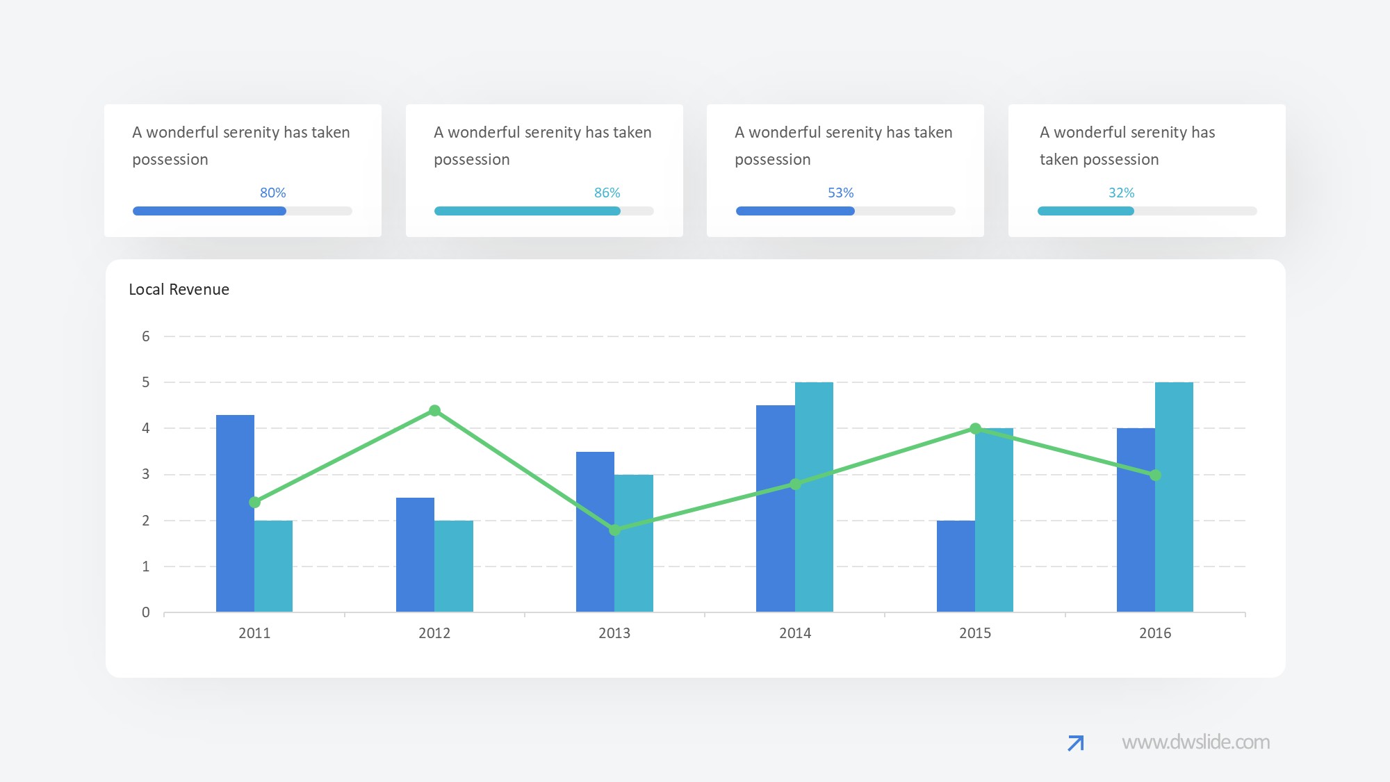Select the 2014 teal bar
Viewport: 1390px width, 782px height.
point(814,497)
